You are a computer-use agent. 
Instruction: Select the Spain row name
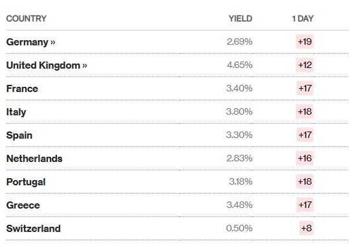[x=19, y=135]
